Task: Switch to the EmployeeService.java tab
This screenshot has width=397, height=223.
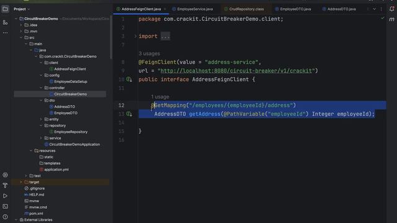Action: pos(195,9)
